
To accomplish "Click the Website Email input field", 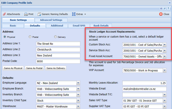I will point(144,89).
